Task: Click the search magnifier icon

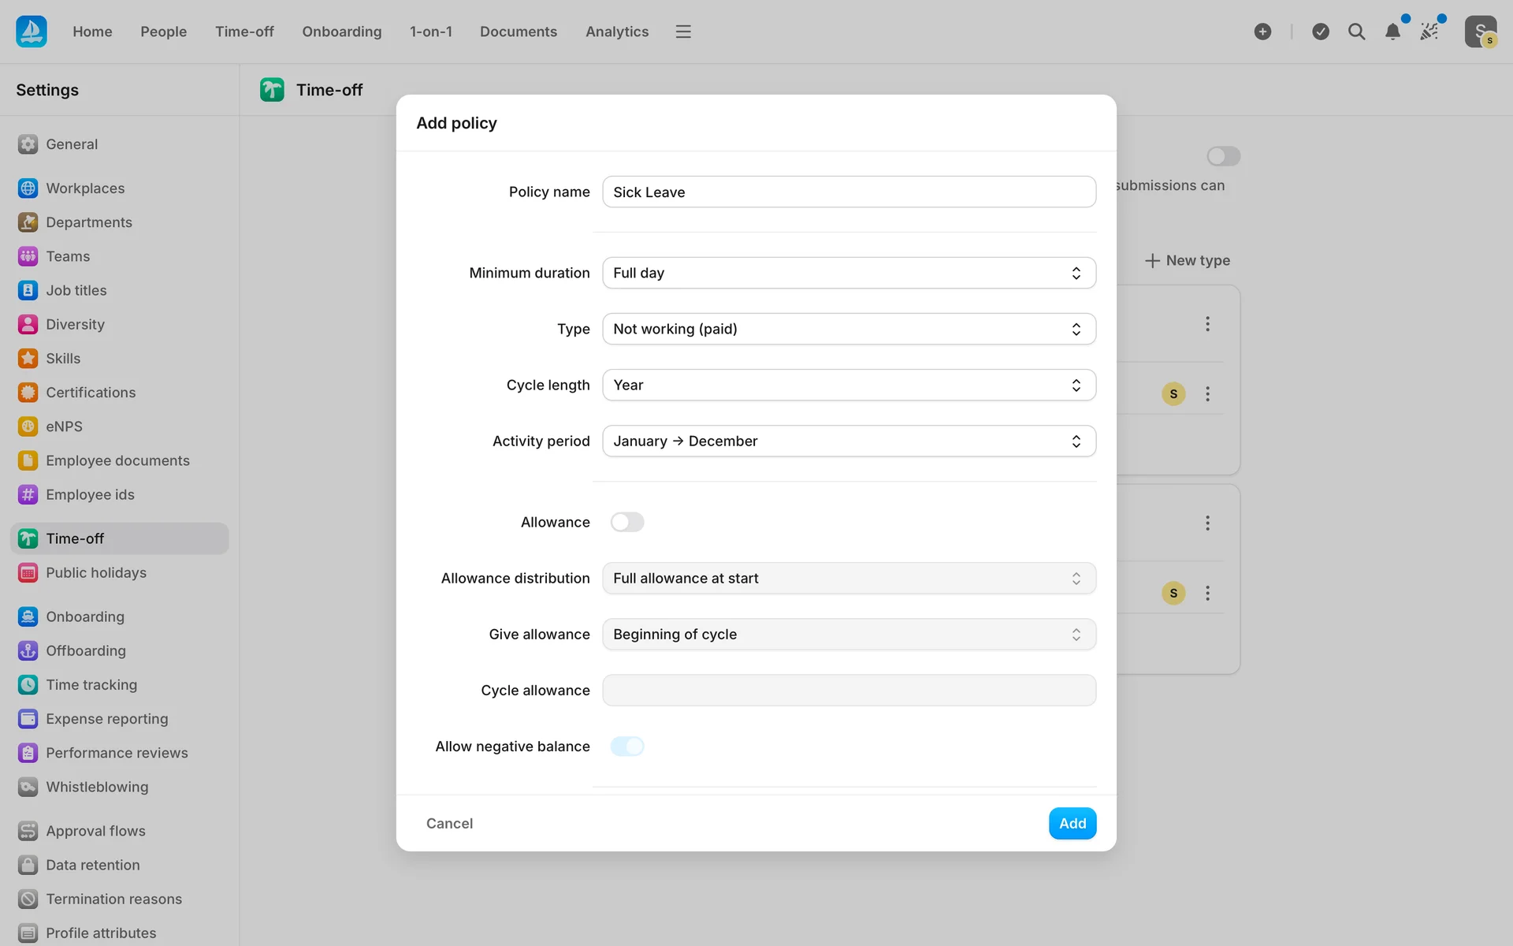Action: tap(1356, 32)
